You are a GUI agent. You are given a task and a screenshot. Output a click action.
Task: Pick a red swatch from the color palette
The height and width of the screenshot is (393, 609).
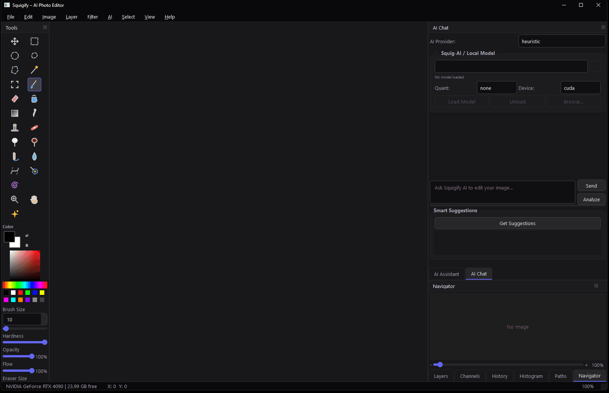20,292
